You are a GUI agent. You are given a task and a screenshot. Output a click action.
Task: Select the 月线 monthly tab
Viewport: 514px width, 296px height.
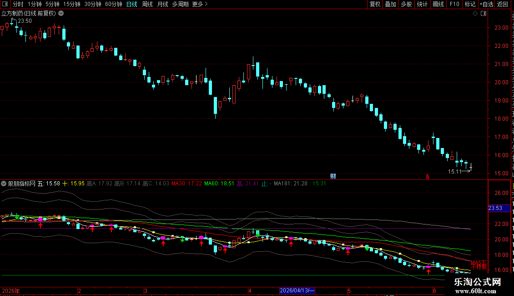pos(162,4)
